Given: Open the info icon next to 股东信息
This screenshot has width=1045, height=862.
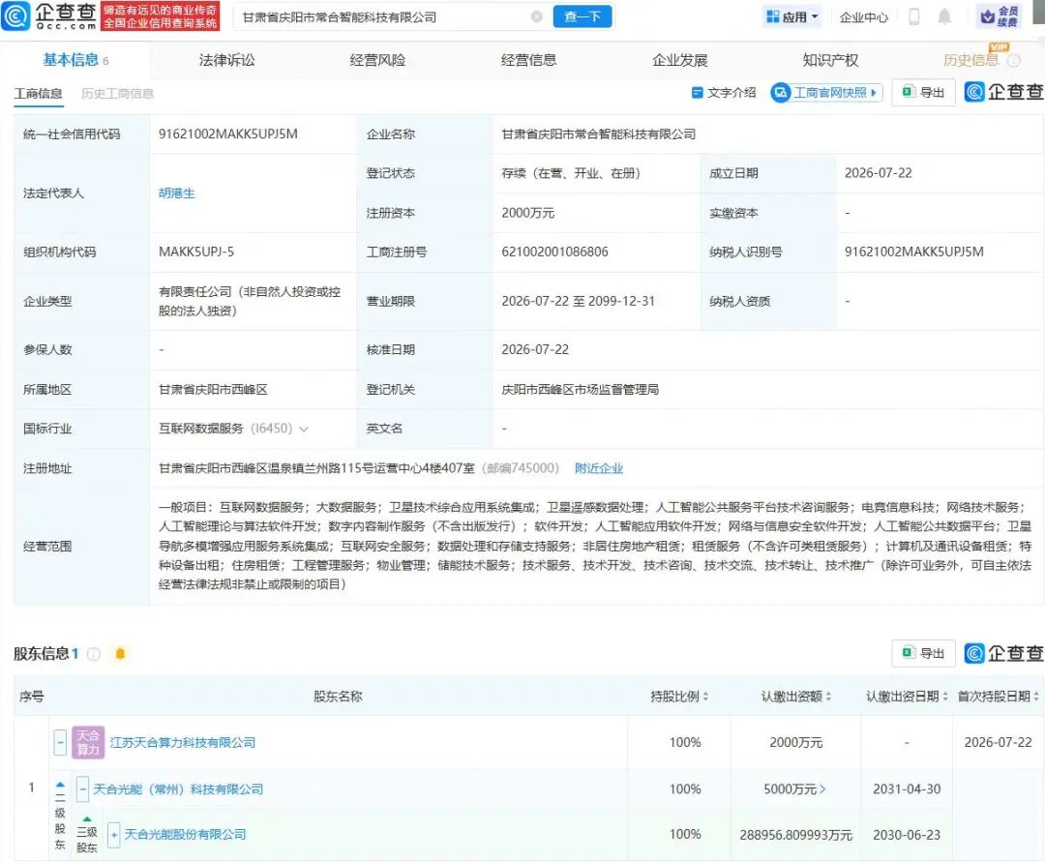Looking at the screenshot, I should click(x=94, y=653).
